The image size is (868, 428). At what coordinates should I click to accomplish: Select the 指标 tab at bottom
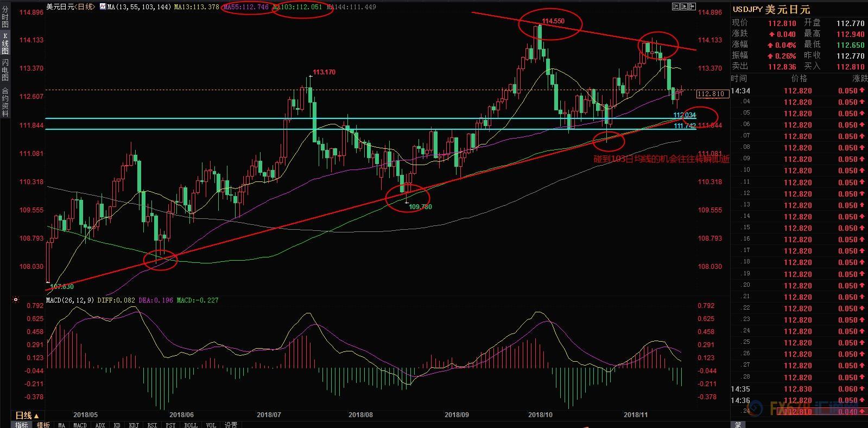pos(22,425)
